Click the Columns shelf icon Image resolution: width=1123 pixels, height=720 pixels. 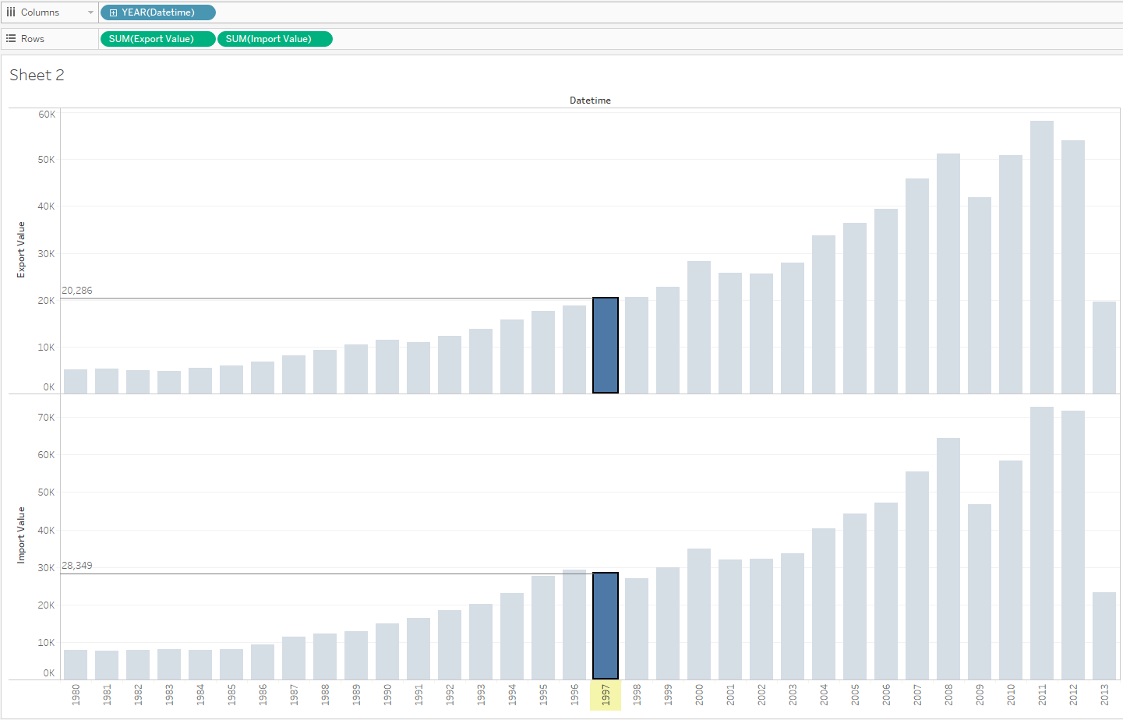(11, 12)
